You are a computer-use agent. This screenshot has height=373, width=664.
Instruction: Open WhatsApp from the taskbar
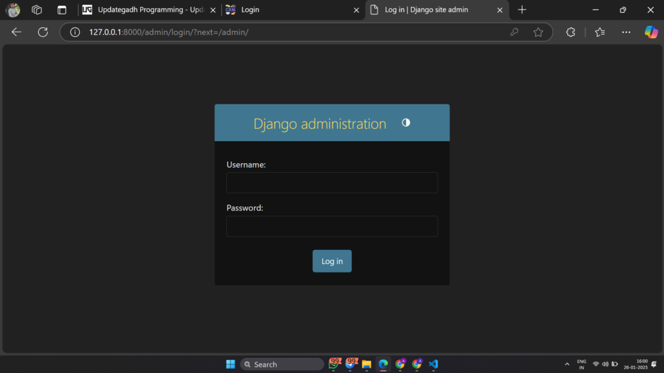click(334, 364)
